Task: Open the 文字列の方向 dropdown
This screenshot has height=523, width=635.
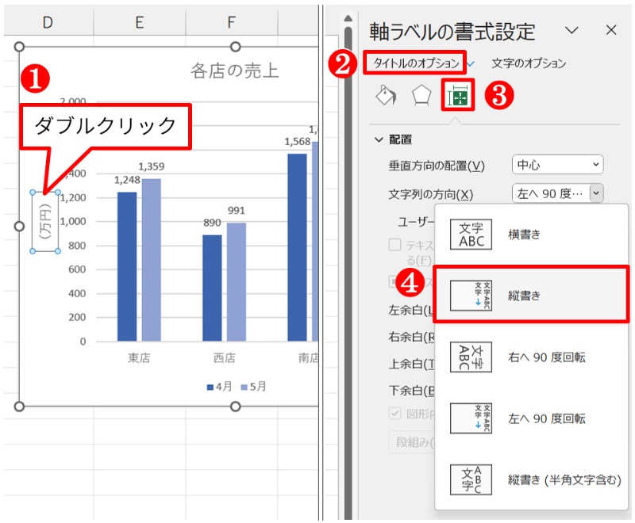Action: coord(557,192)
